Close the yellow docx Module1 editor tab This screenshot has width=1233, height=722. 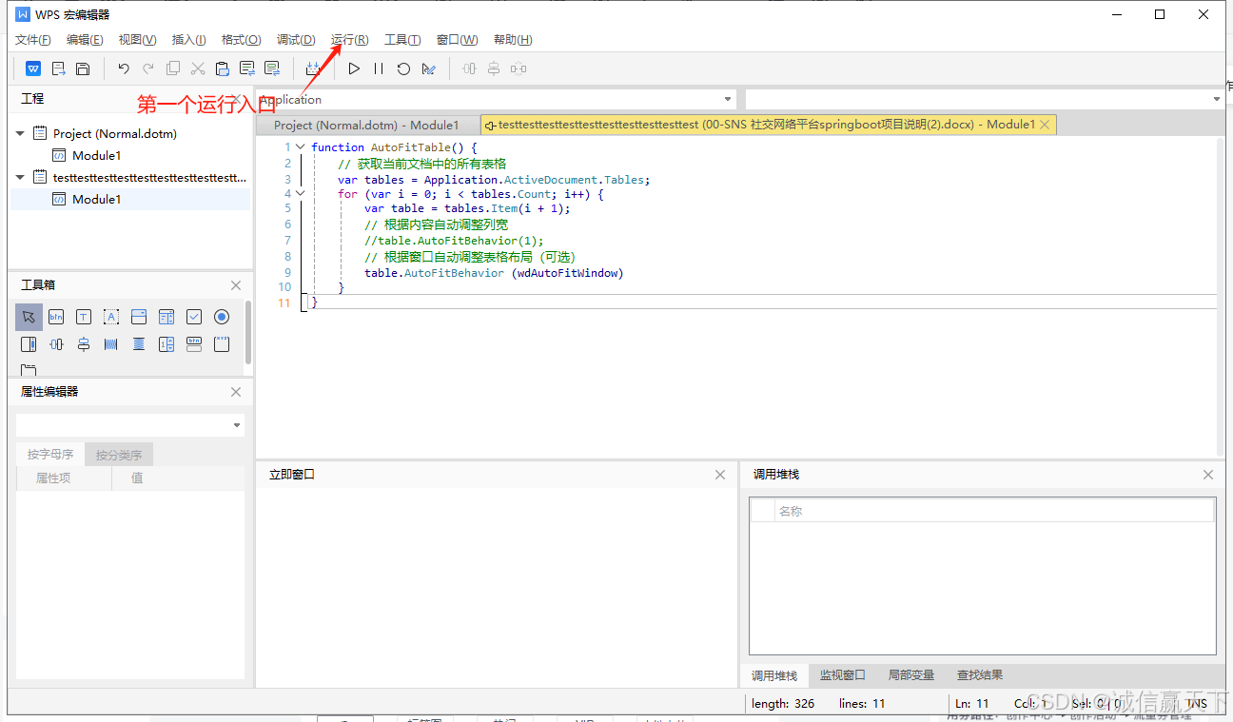(1045, 125)
